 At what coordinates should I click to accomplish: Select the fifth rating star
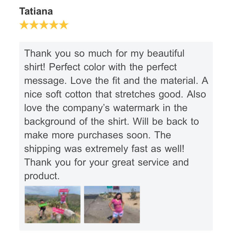tap(63, 25)
